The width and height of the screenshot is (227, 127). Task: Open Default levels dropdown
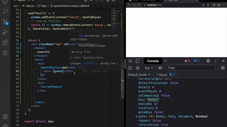pos(139,75)
